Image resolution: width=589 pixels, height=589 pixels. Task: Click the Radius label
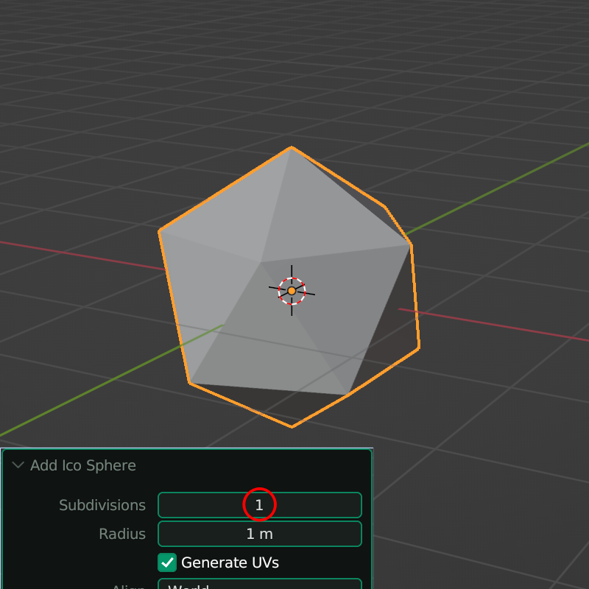coord(122,534)
